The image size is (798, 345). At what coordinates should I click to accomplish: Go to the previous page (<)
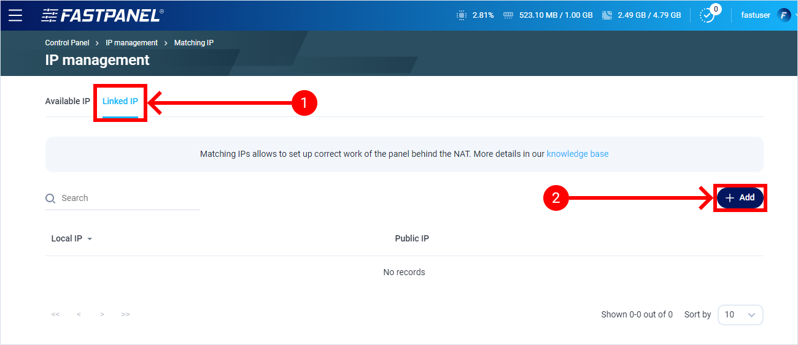pyautogui.click(x=79, y=314)
